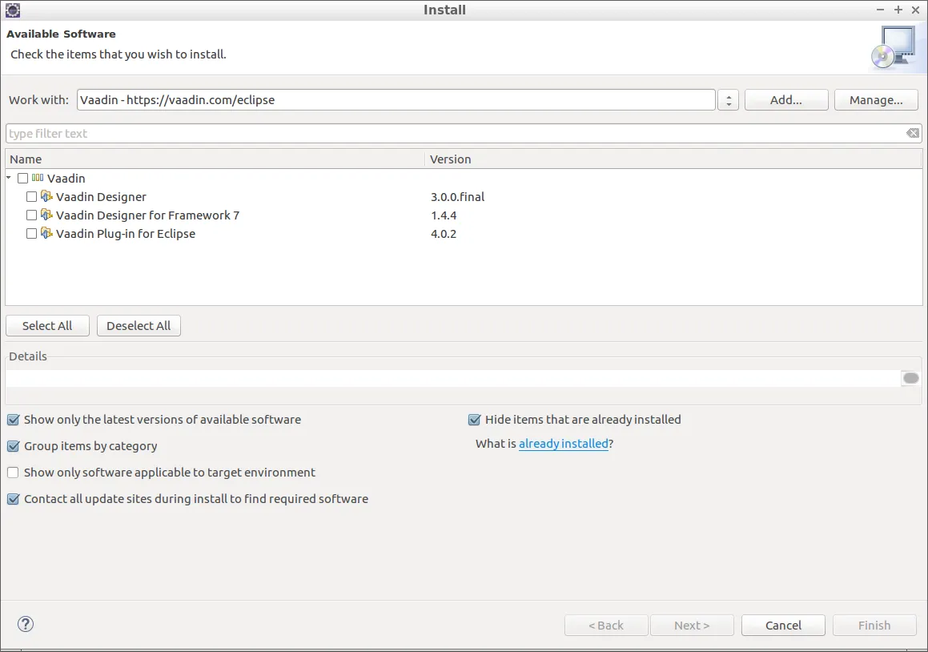Image resolution: width=928 pixels, height=652 pixels.
Task: Enable Vaadin Plug-in for Eclipse checkbox
Action: [x=32, y=234]
